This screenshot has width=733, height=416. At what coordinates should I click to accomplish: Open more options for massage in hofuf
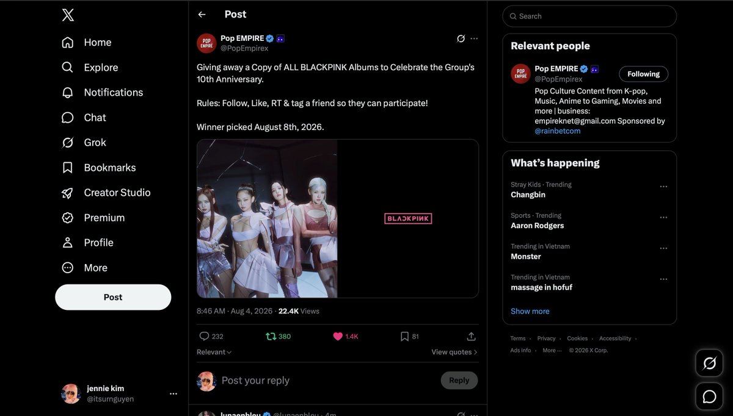pyautogui.click(x=663, y=279)
